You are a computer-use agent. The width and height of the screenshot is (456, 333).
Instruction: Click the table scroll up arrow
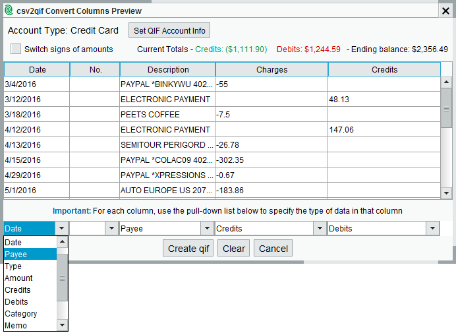click(446, 82)
